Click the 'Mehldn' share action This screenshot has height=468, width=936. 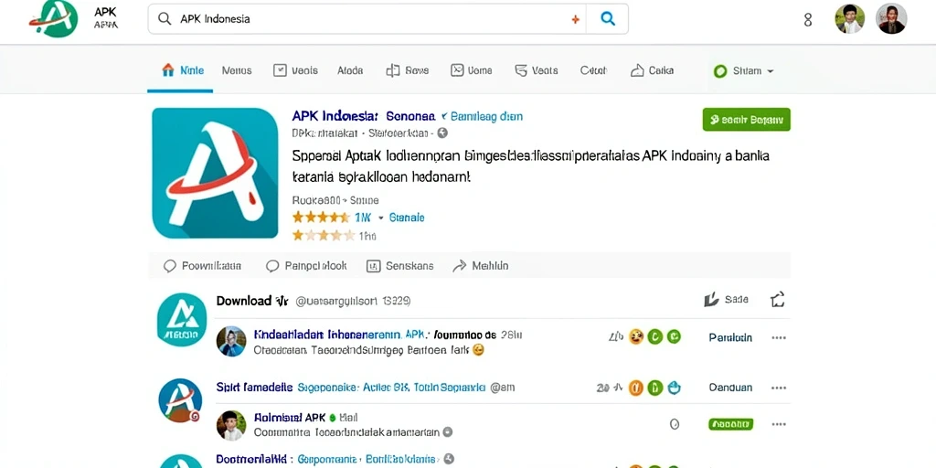point(481,266)
